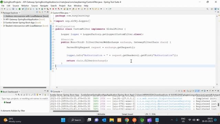The width and height of the screenshot is (220, 124).
Task: Click the red Stop toolbar icon
Action: point(53,9)
